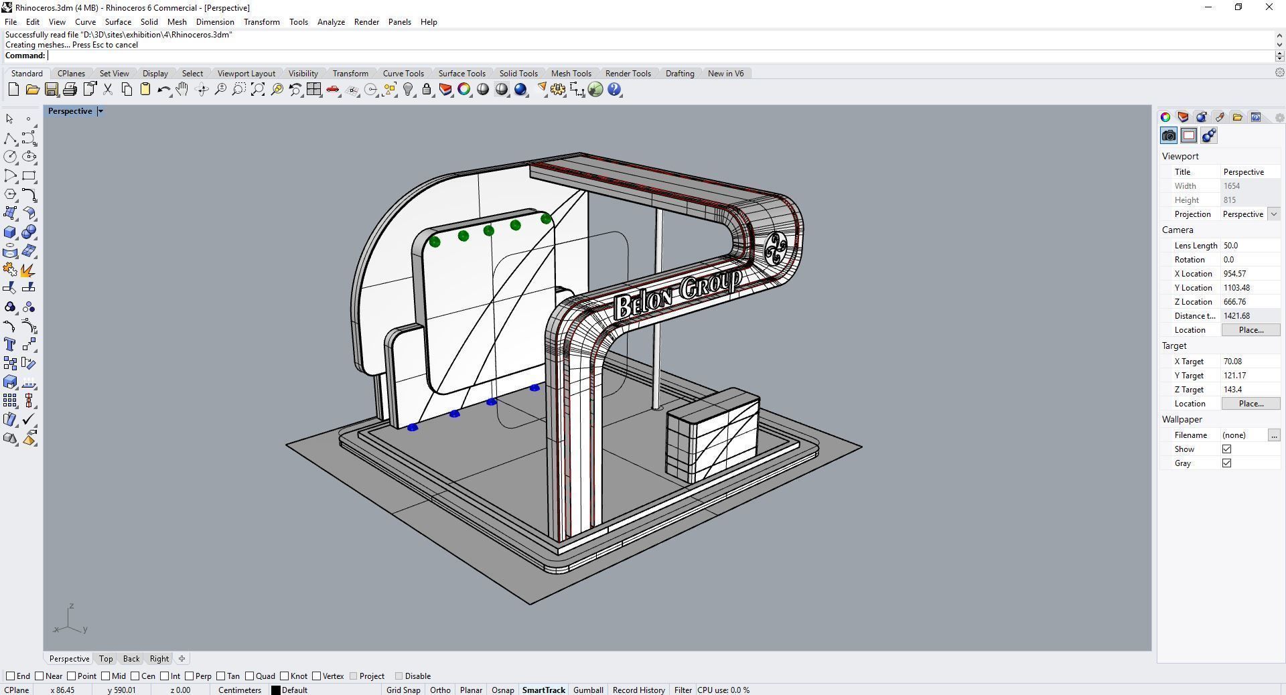Switch to the Curve Tools toolbar tab
This screenshot has width=1286, height=695.
(x=403, y=74)
